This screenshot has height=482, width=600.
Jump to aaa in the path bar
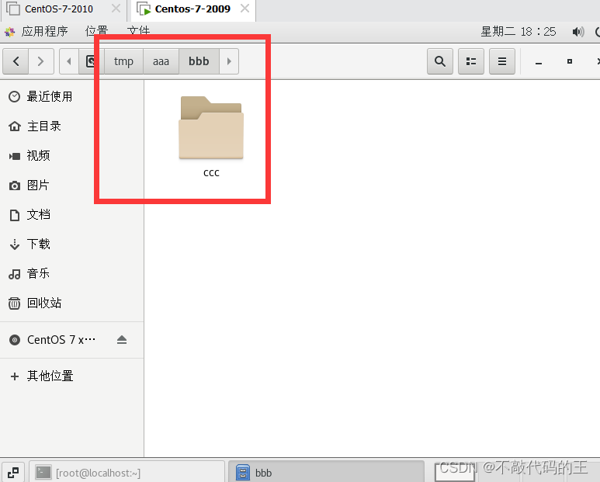pos(161,61)
